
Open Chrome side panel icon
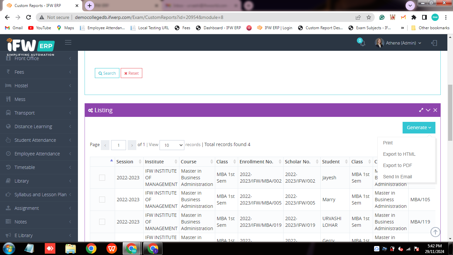point(424,17)
